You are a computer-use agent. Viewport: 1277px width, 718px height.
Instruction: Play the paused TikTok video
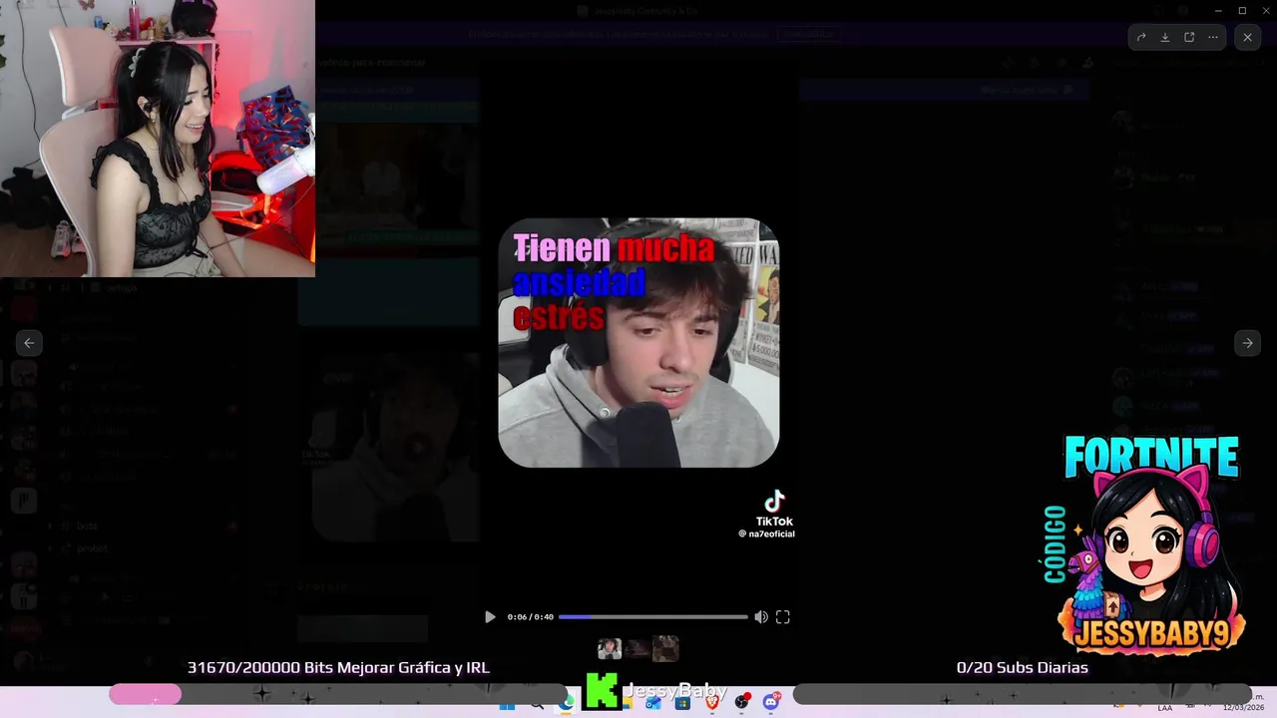click(x=490, y=617)
